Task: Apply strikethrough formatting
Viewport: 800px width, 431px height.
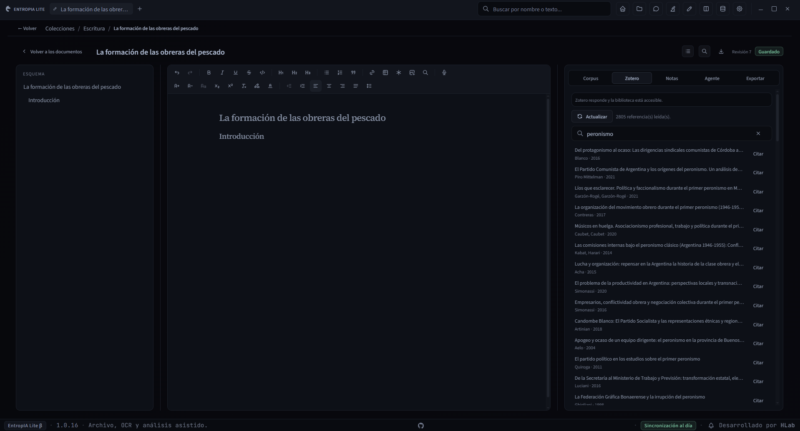Action: (x=249, y=73)
